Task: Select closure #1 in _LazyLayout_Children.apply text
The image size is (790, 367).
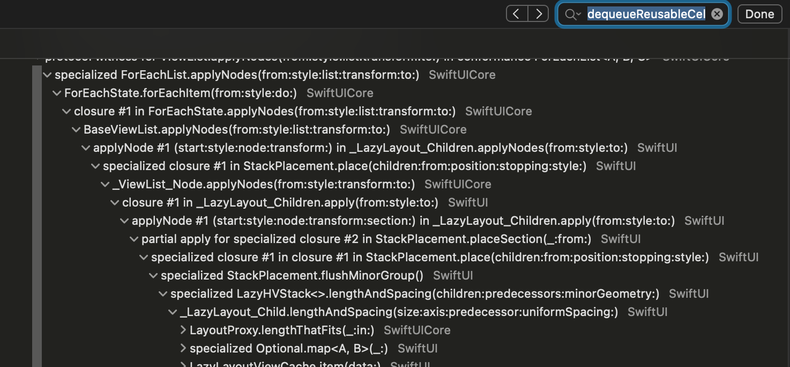Action: click(x=280, y=203)
